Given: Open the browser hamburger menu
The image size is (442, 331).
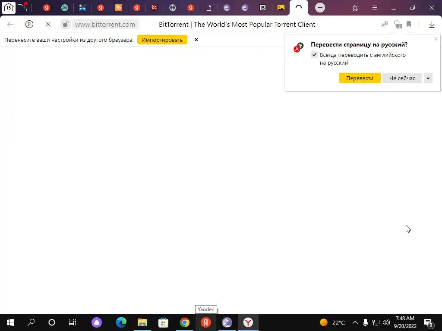Looking at the screenshot, I should (x=375, y=8).
